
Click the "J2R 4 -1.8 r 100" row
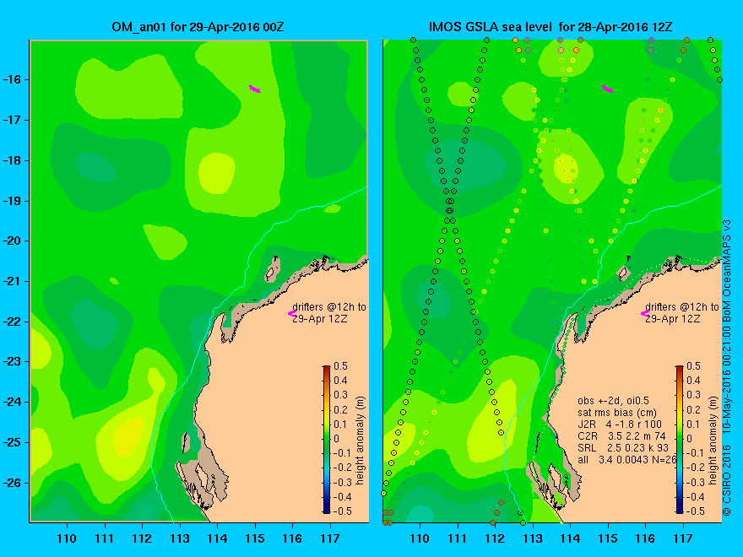coord(620,424)
